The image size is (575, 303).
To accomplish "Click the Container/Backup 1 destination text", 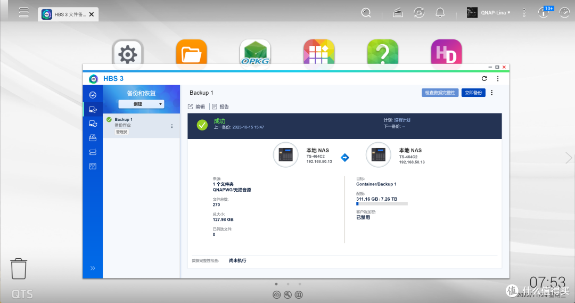I will tap(376, 184).
